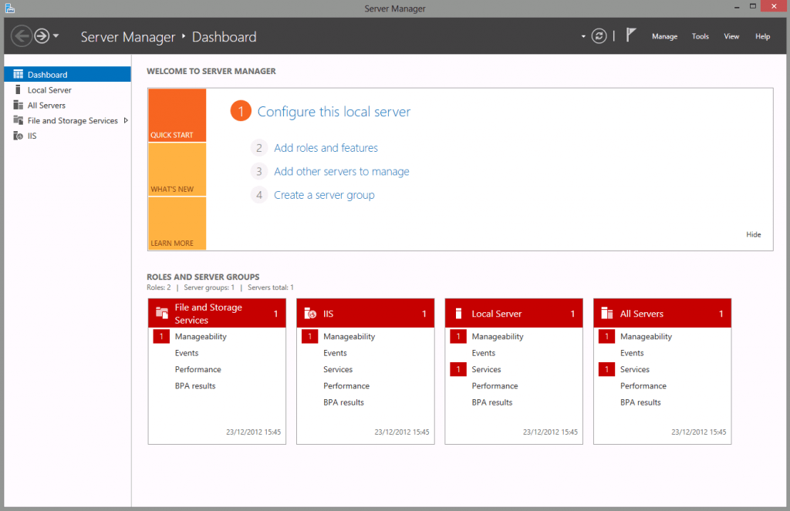Click the back navigation arrow

point(22,36)
